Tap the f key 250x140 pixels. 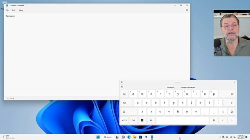coord(164,103)
